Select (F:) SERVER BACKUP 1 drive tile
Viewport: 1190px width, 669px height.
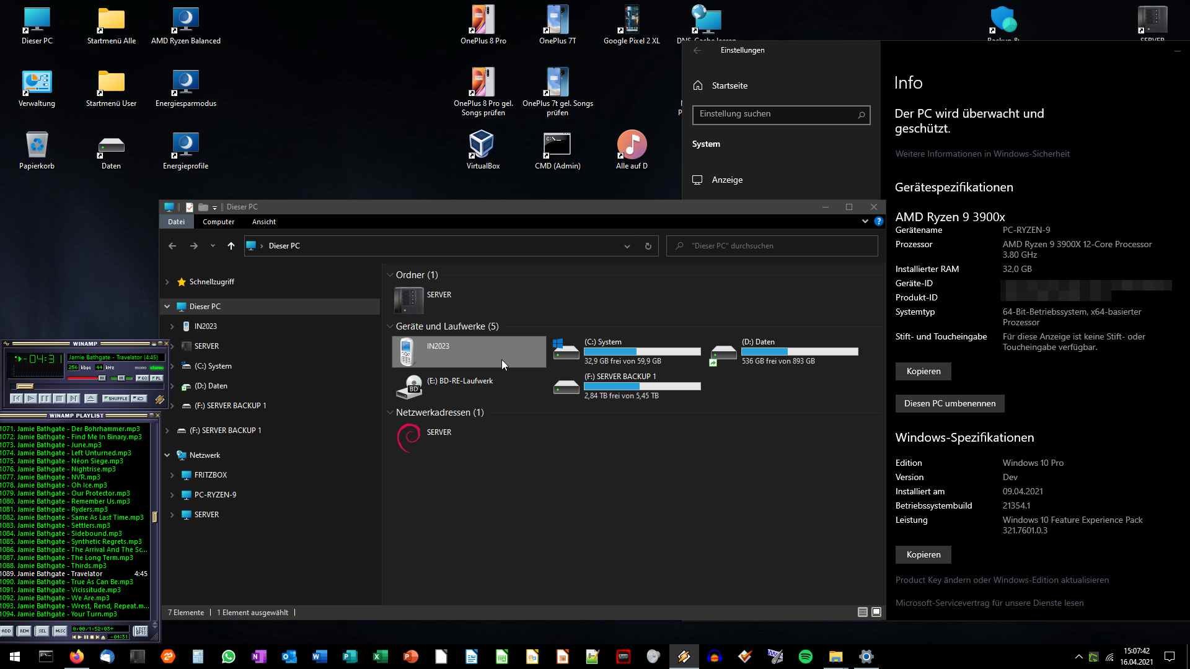click(627, 386)
